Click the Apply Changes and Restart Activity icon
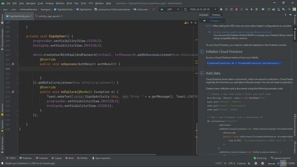 pyautogui.click(x=226, y=9)
